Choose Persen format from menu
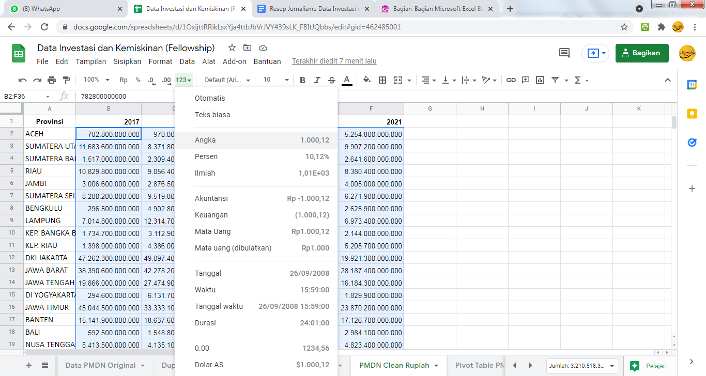The width and height of the screenshot is (706, 376). click(x=207, y=156)
